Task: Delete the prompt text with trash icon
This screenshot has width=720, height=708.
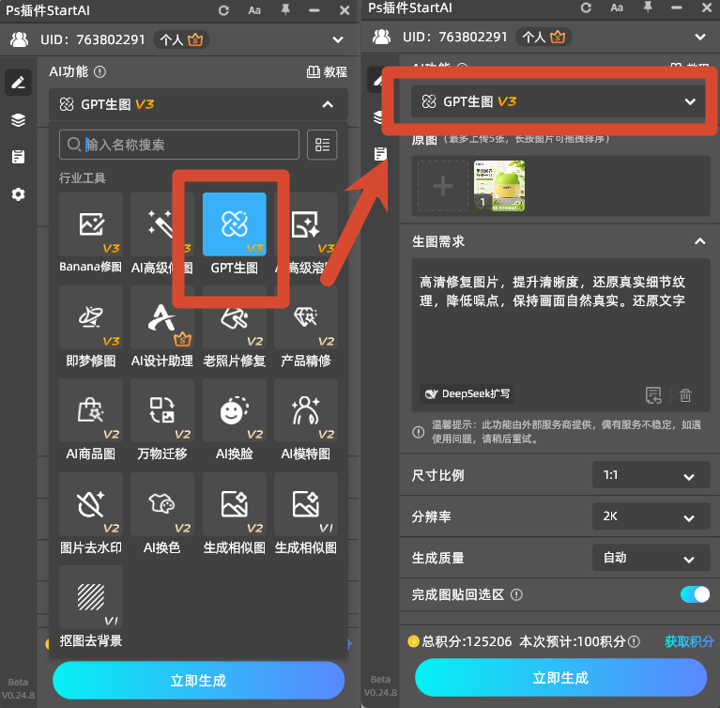Action: (x=685, y=395)
